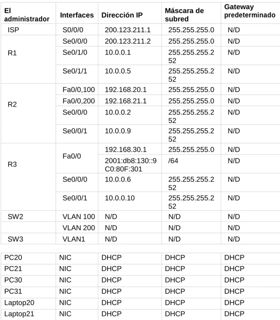Select the /64 prefix cell
The image size is (280, 320).
191,164
